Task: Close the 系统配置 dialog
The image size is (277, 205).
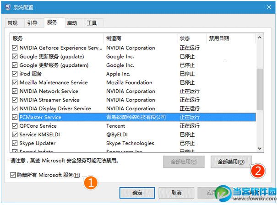Action: click(x=269, y=7)
